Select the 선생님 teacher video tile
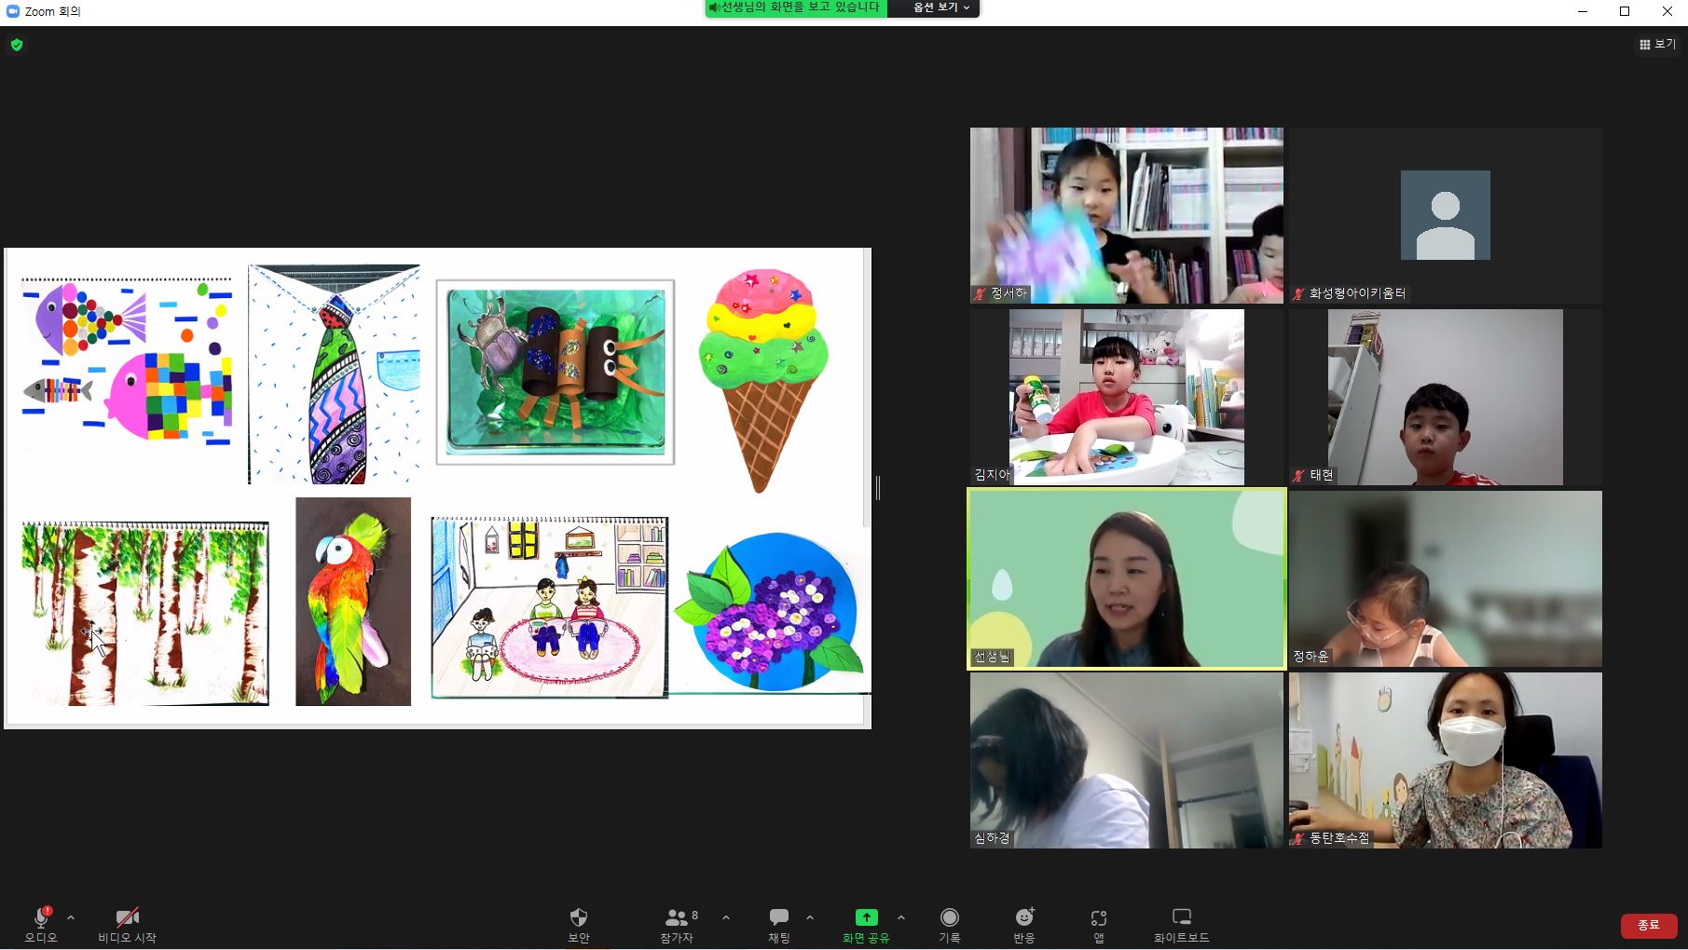 point(1127,578)
